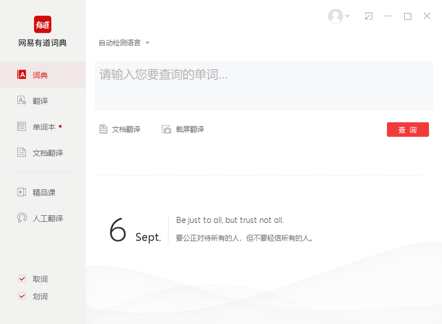Toggle the 取词 word capture checkbox

click(x=22, y=279)
